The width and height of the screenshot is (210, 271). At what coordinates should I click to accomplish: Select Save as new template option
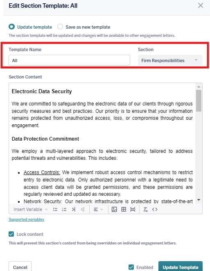(x=60, y=27)
